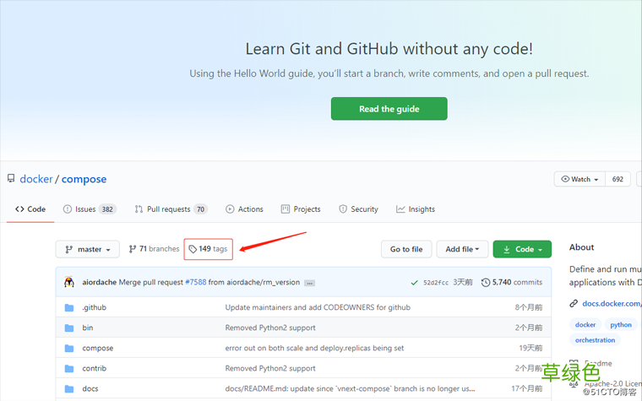The height and width of the screenshot is (401, 642).
Task: Open pull request #7588 link
Action: pos(196,282)
